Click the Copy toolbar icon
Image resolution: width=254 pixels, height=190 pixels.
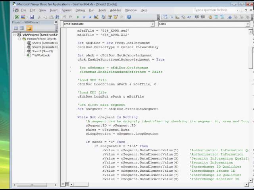(45, 17)
